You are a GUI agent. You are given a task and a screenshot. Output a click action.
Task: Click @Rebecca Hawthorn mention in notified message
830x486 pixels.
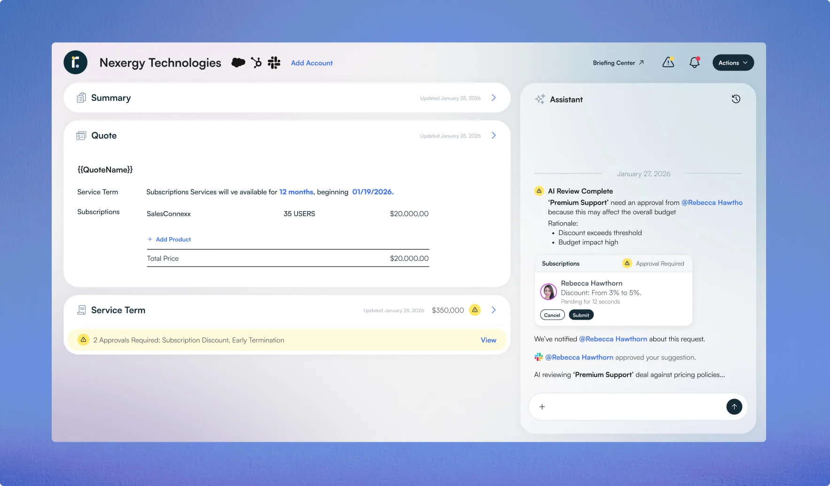[x=613, y=339]
